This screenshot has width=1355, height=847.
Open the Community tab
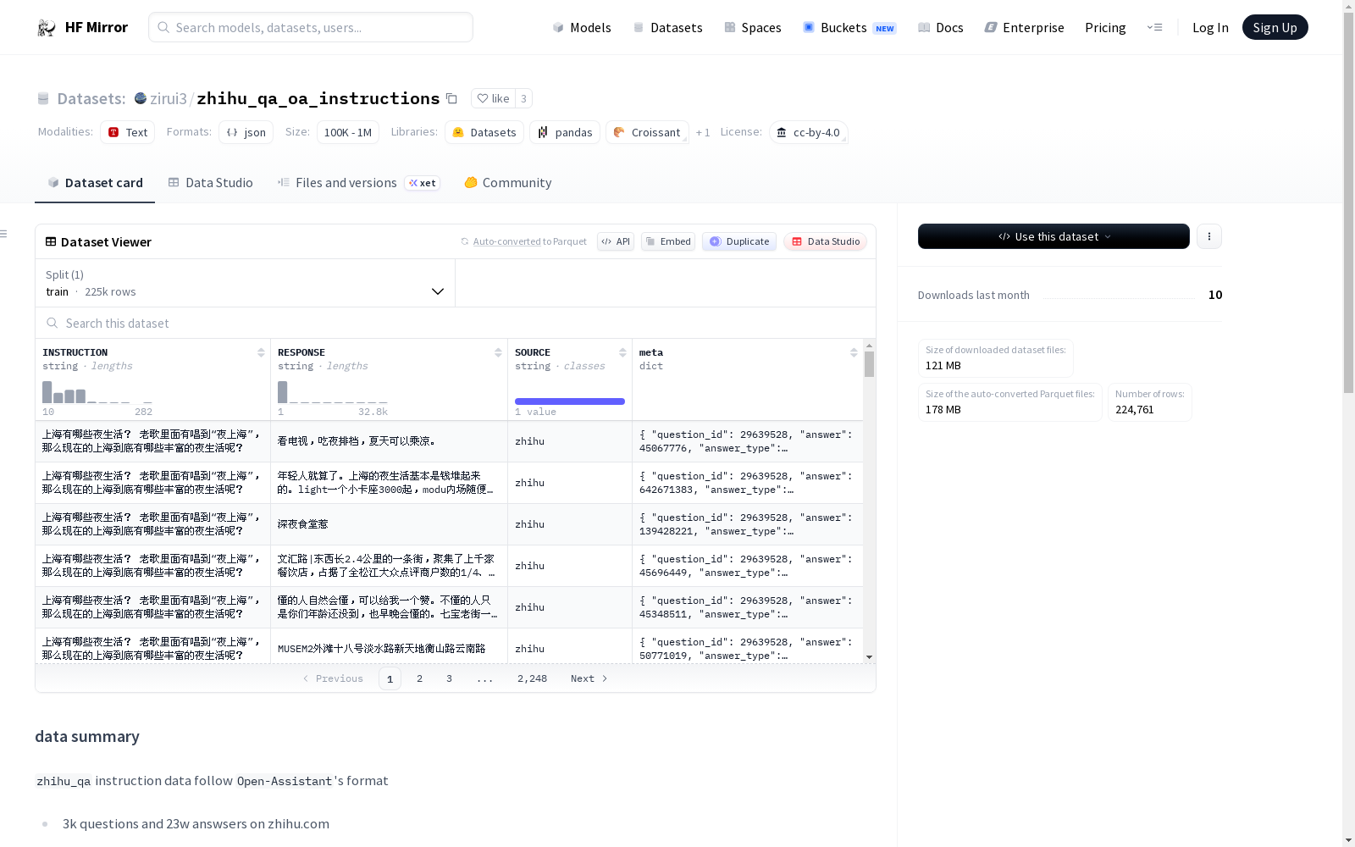pyautogui.click(x=508, y=183)
